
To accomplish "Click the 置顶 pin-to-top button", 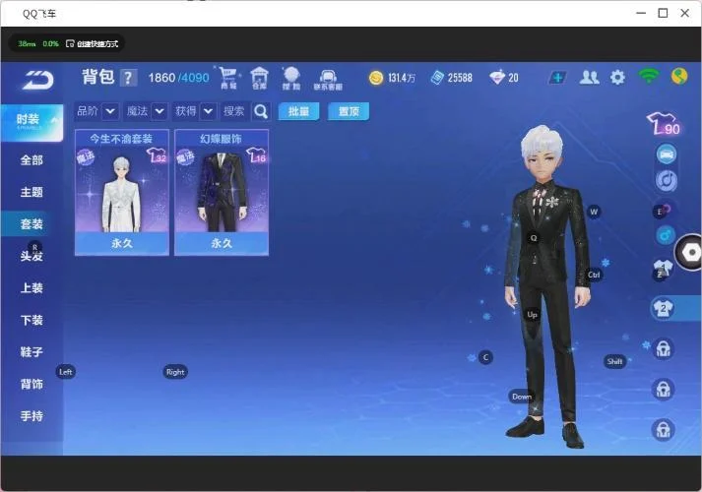I will [348, 111].
